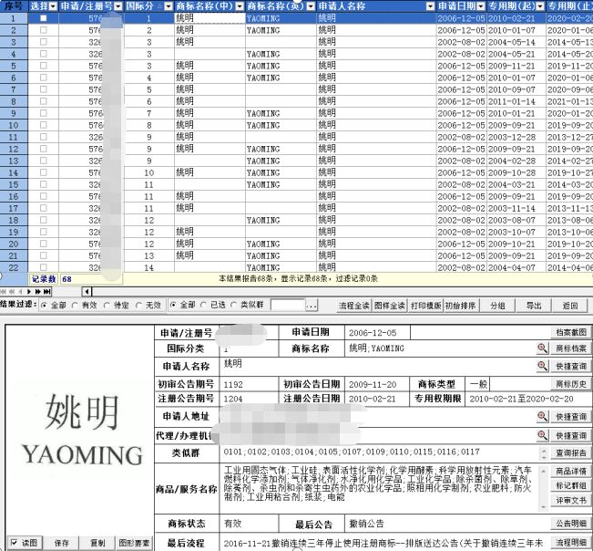
Task: Jump to the last record arrow
Action: point(46,292)
